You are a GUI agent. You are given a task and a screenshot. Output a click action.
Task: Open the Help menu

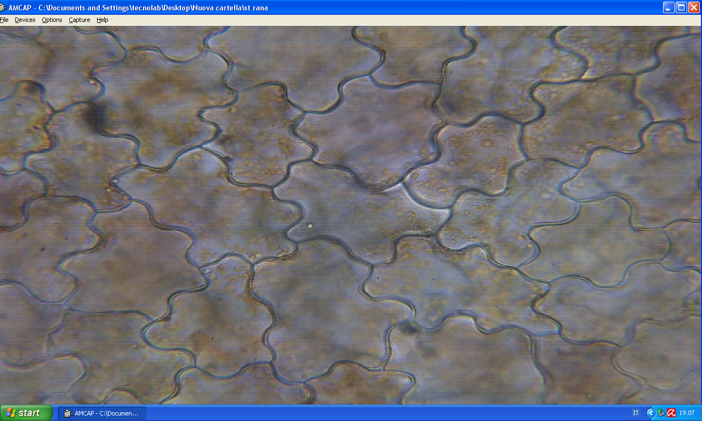click(x=103, y=20)
